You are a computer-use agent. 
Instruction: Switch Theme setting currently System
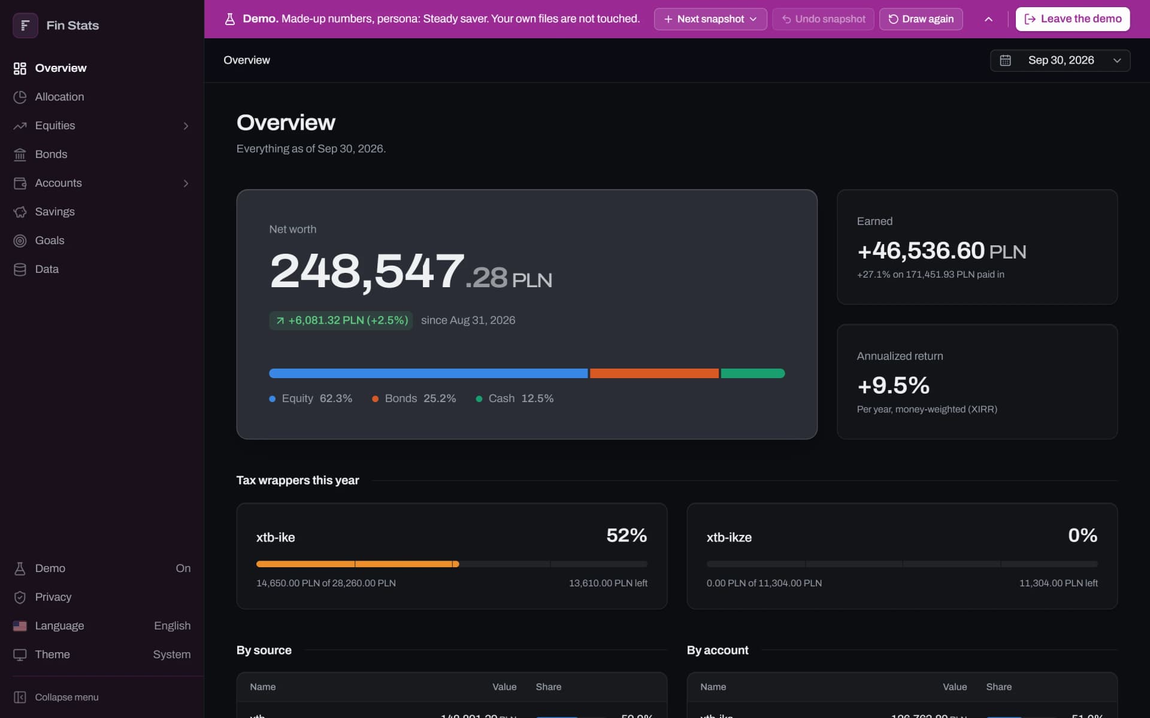click(x=102, y=655)
